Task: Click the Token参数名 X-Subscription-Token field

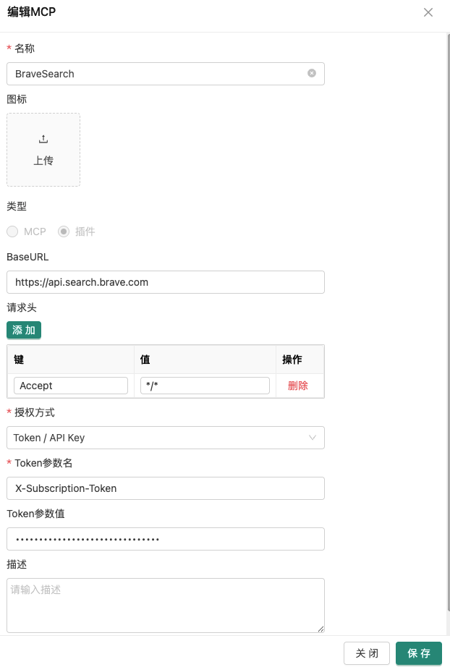Action: [x=165, y=488]
